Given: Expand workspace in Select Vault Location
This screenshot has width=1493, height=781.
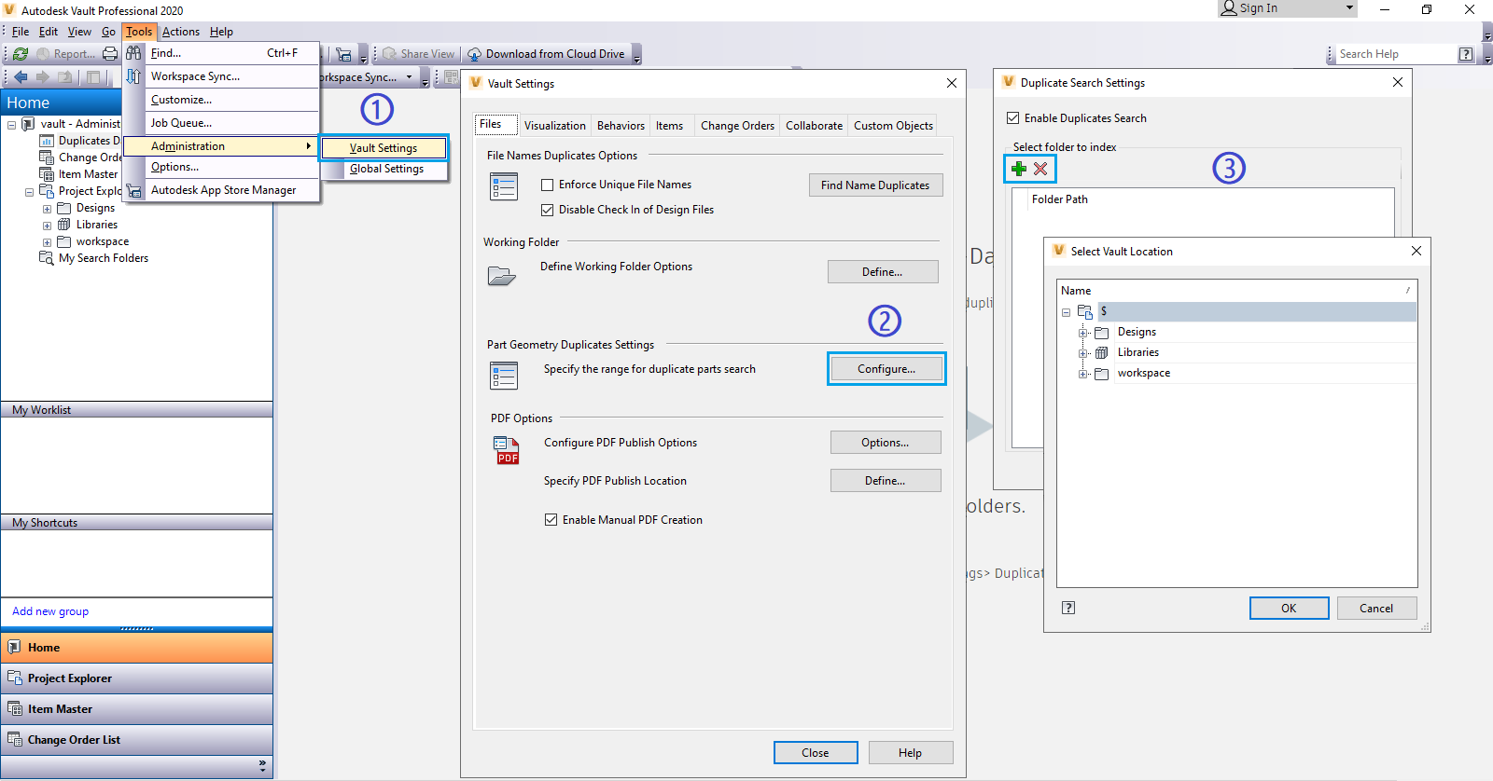Looking at the screenshot, I should tap(1083, 374).
